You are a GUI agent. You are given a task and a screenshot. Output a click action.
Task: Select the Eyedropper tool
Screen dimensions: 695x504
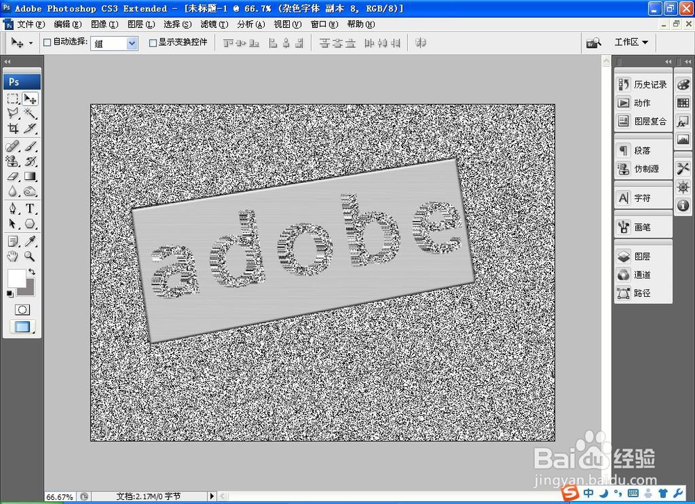pos(30,241)
